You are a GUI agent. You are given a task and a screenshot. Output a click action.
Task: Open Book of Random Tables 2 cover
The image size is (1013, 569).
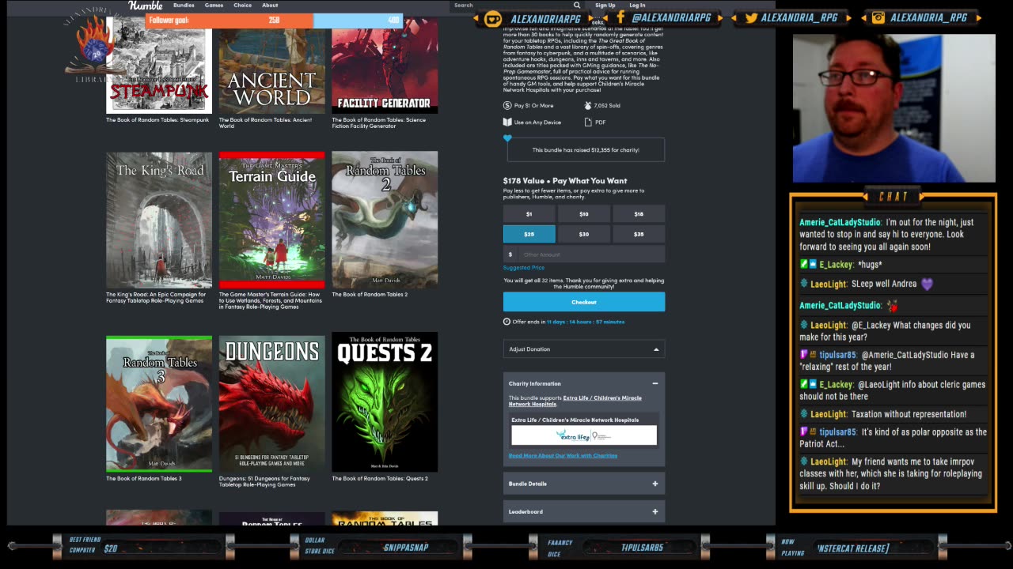(x=385, y=220)
